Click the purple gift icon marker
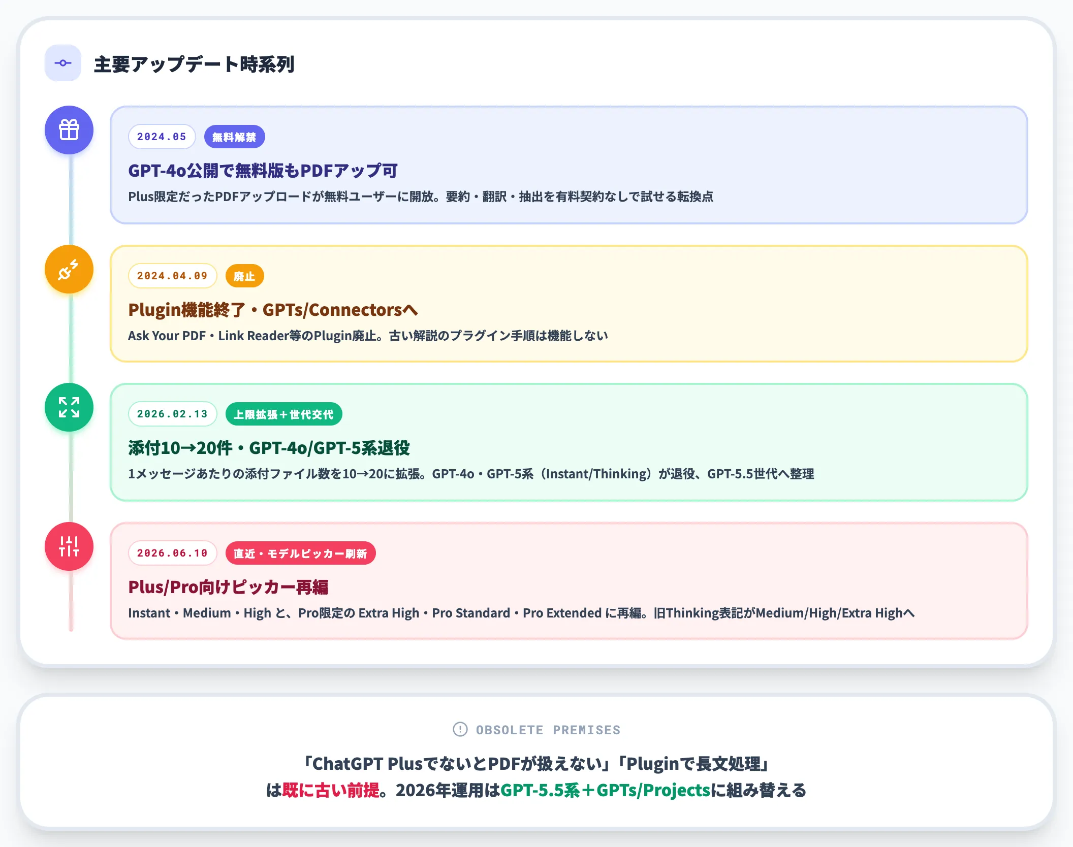The height and width of the screenshot is (847, 1073). [x=69, y=130]
